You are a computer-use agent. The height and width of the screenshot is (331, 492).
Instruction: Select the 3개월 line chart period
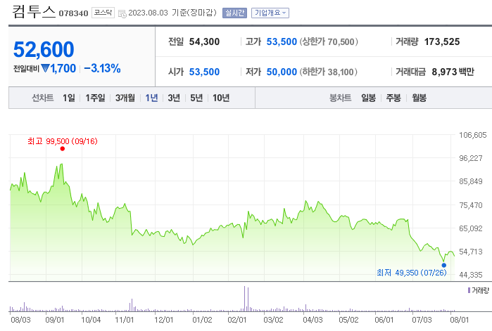[x=125, y=98]
